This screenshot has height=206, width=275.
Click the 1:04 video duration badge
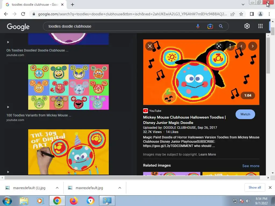(x=248, y=95)
